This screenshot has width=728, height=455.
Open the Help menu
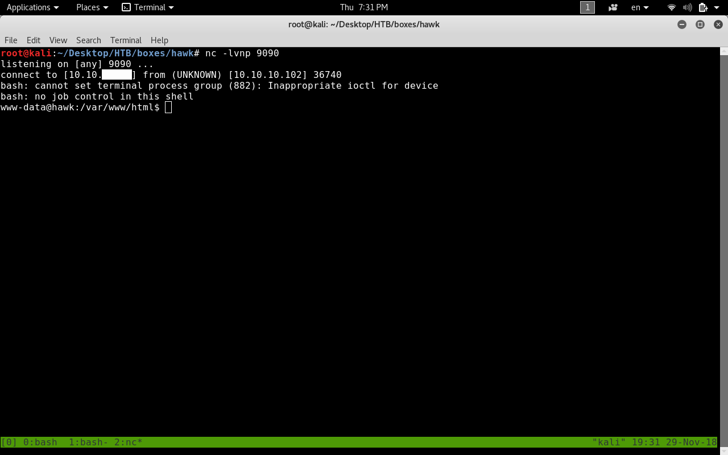pos(159,40)
